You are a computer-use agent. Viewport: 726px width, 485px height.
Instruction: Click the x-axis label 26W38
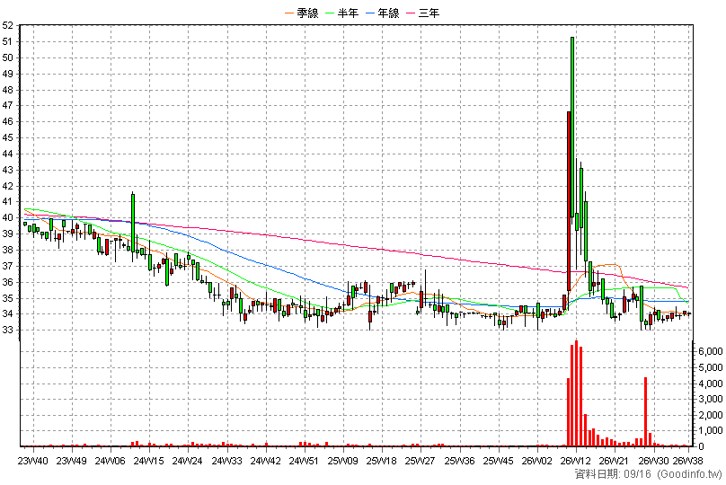(687, 461)
